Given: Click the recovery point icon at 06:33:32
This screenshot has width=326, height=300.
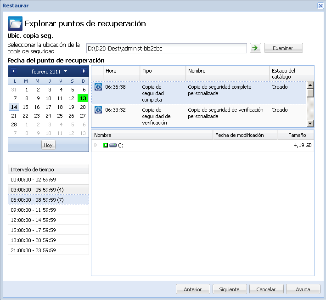Looking at the screenshot, I should 98,110.
